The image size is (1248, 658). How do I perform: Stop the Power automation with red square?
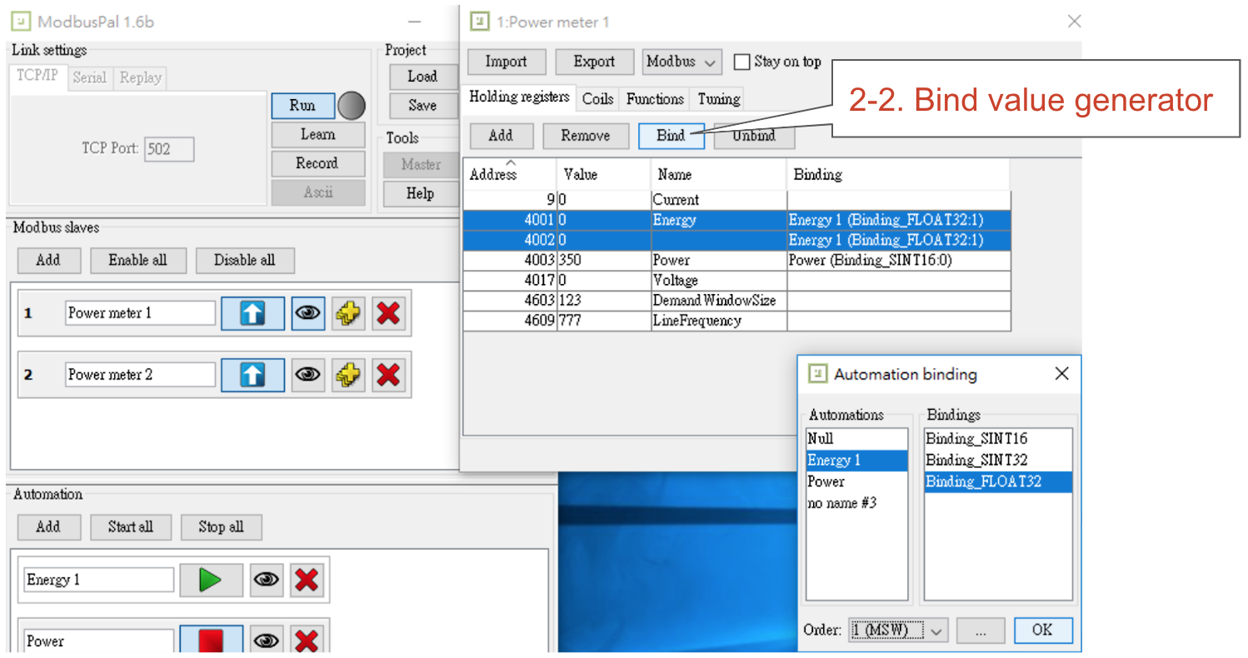pyautogui.click(x=211, y=640)
